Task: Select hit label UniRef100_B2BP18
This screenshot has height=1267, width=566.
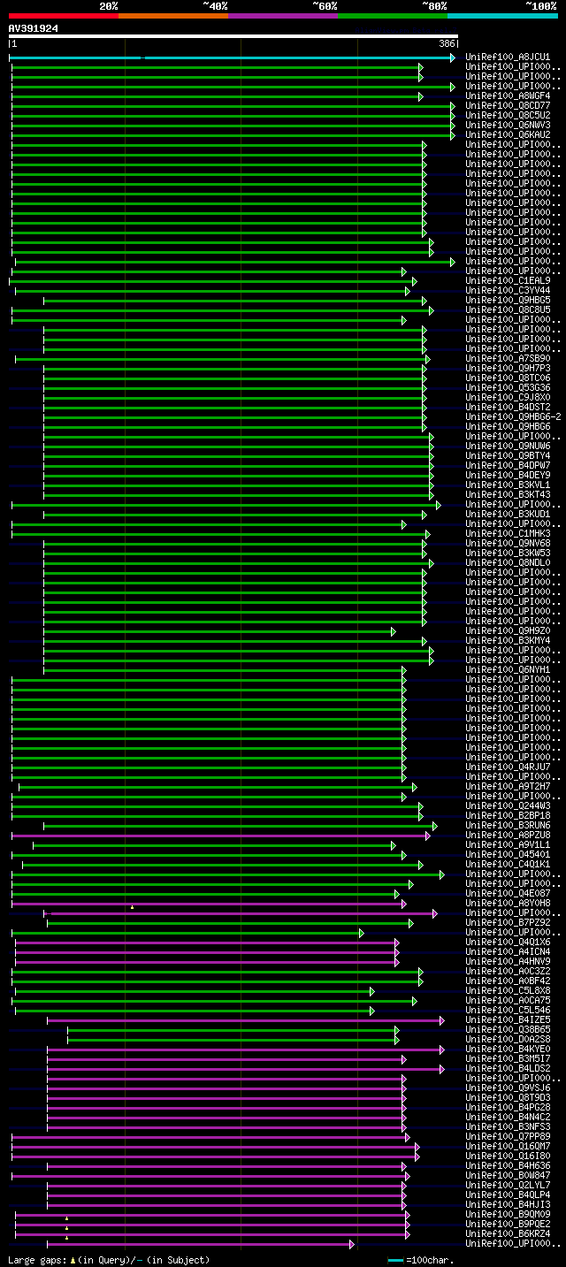Action: [509, 816]
